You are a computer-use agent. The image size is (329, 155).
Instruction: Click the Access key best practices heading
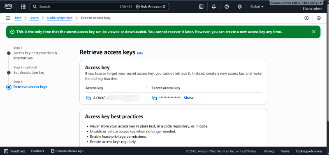(114, 116)
